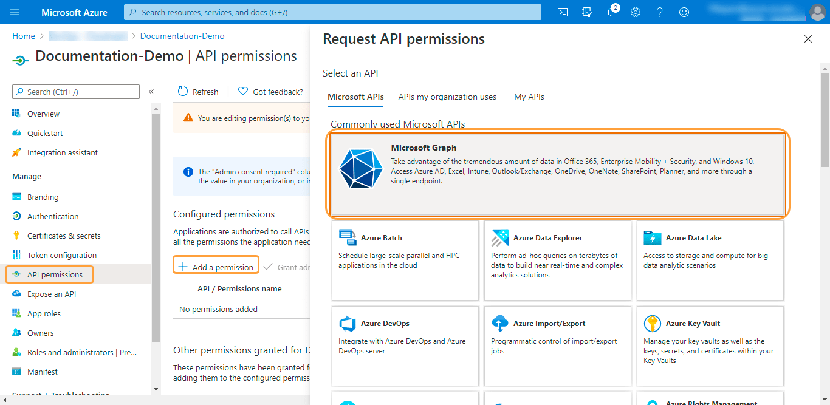Click the Home breadcrumb link
The height and width of the screenshot is (405, 830).
coord(24,36)
